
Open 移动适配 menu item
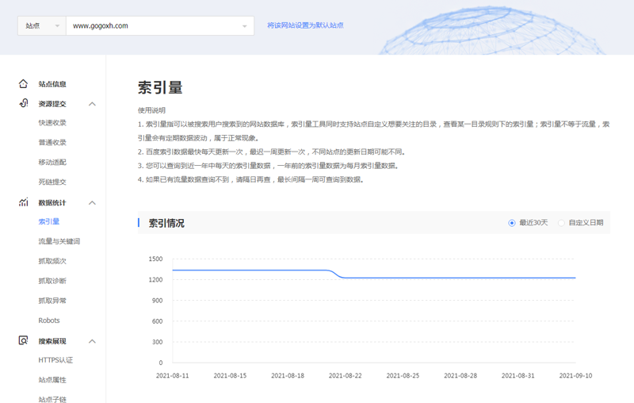click(52, 163)
